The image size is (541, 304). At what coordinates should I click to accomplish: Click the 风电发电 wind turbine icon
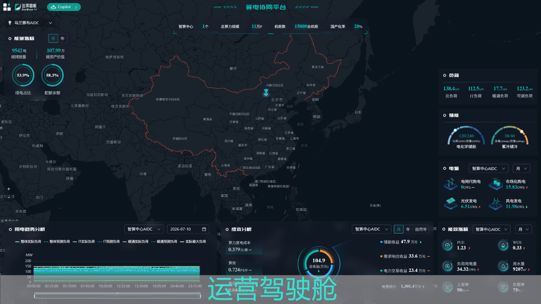pos(496,204)
